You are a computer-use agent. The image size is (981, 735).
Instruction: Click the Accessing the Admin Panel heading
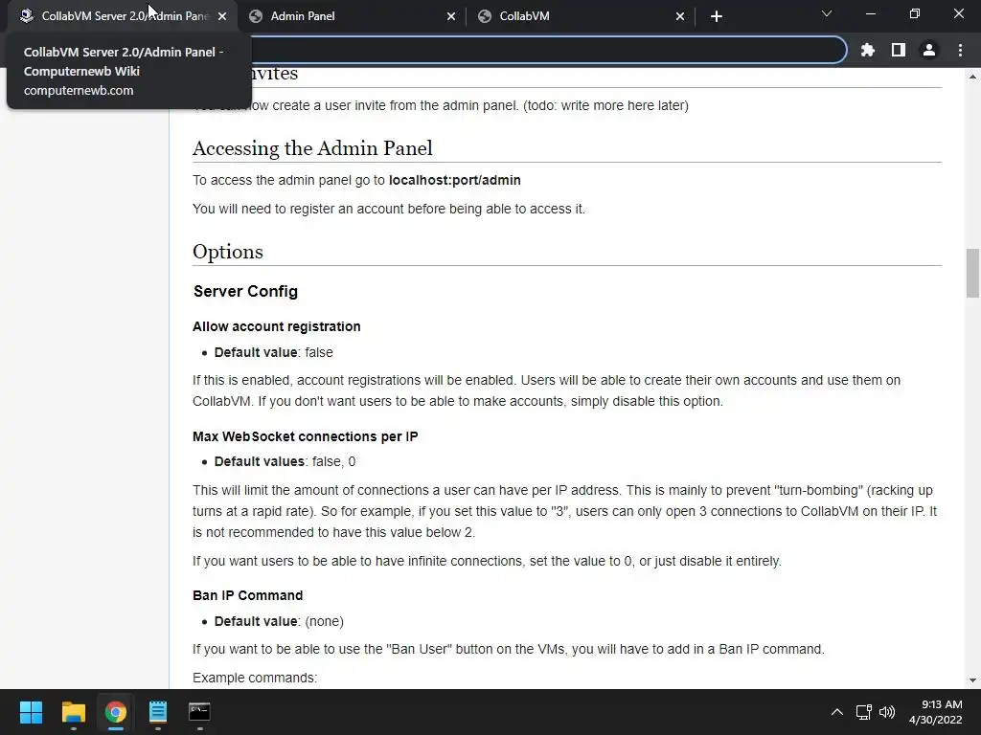[312, 148]
